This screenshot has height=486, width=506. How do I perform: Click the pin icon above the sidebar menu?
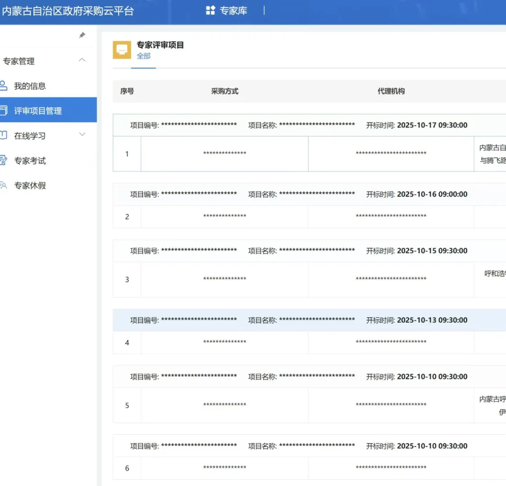(82, 35)
